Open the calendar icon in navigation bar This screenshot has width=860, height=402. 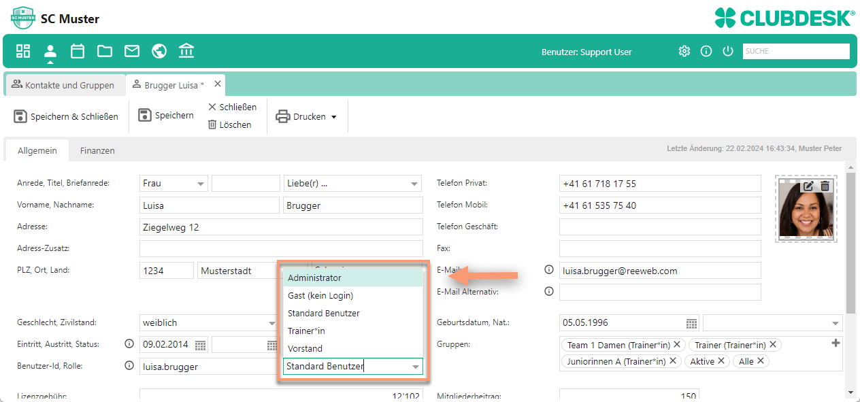coord(78,51)
